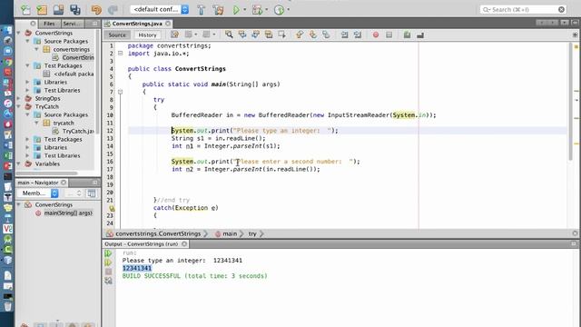Click the Next Bookmark icon

pos(312,35)
